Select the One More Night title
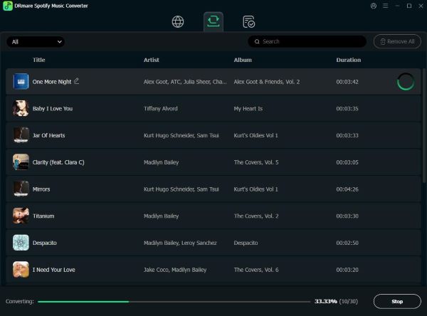The width and height of the screenshot is (427, 316). coord(52,82)
